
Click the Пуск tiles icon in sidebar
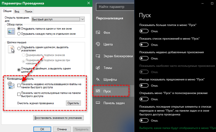(98, 91)
